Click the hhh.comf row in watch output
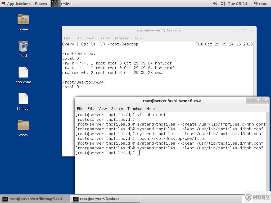 (118, 68)
